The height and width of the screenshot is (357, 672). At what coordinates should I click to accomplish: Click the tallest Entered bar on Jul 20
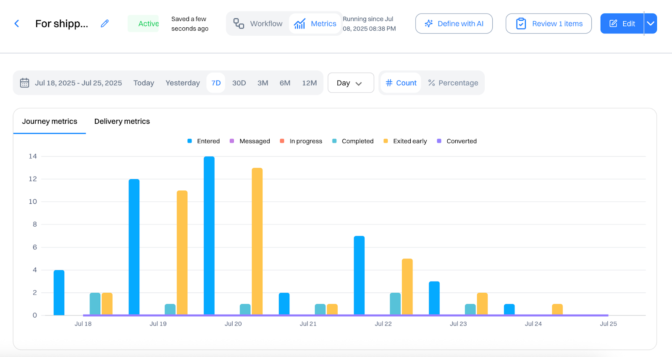click(x=209, y=235)
